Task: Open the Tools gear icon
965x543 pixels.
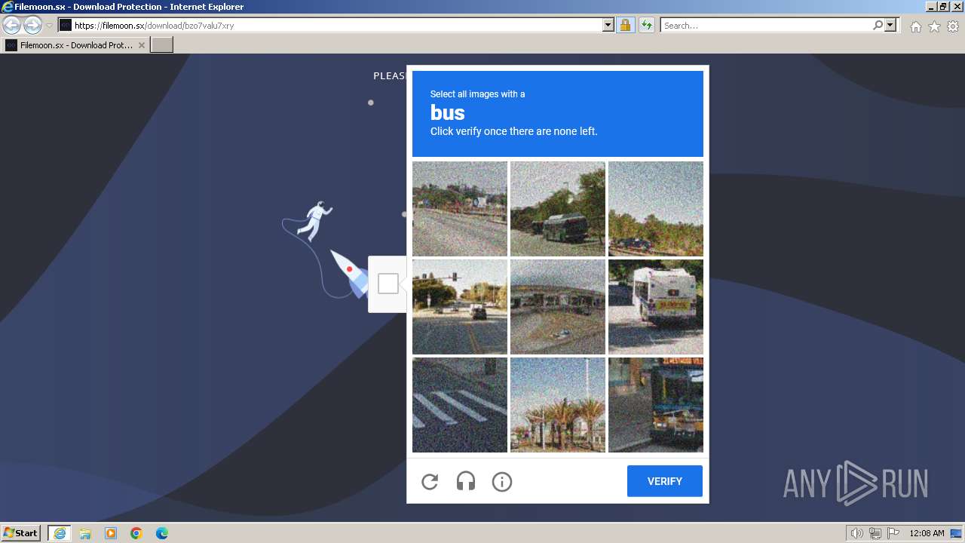Action: 953,26
